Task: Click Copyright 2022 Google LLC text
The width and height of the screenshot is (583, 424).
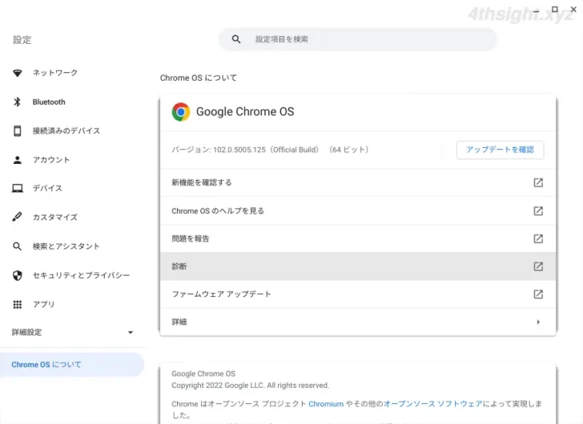Action: coord(250,386)
